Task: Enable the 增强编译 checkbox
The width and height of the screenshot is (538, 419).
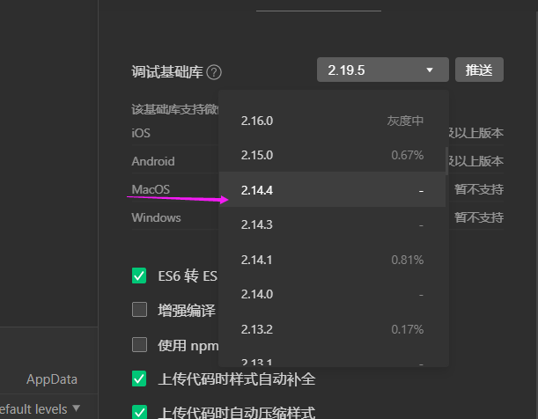Action: 139,310
